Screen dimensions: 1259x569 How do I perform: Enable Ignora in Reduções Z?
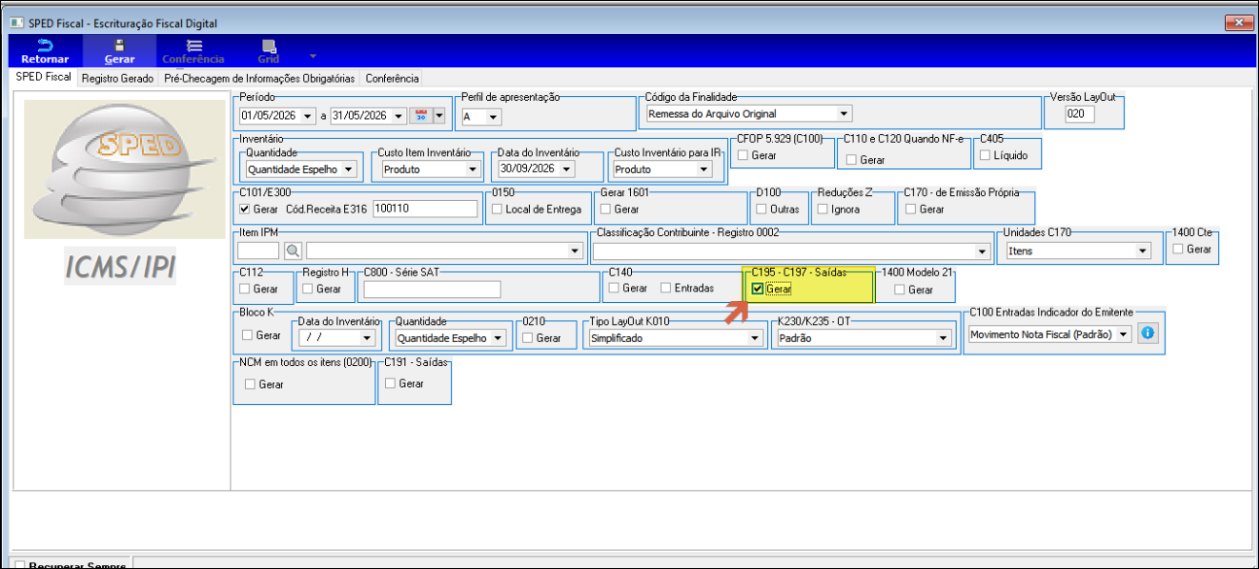pyautogui.click(x=823, y=209)
